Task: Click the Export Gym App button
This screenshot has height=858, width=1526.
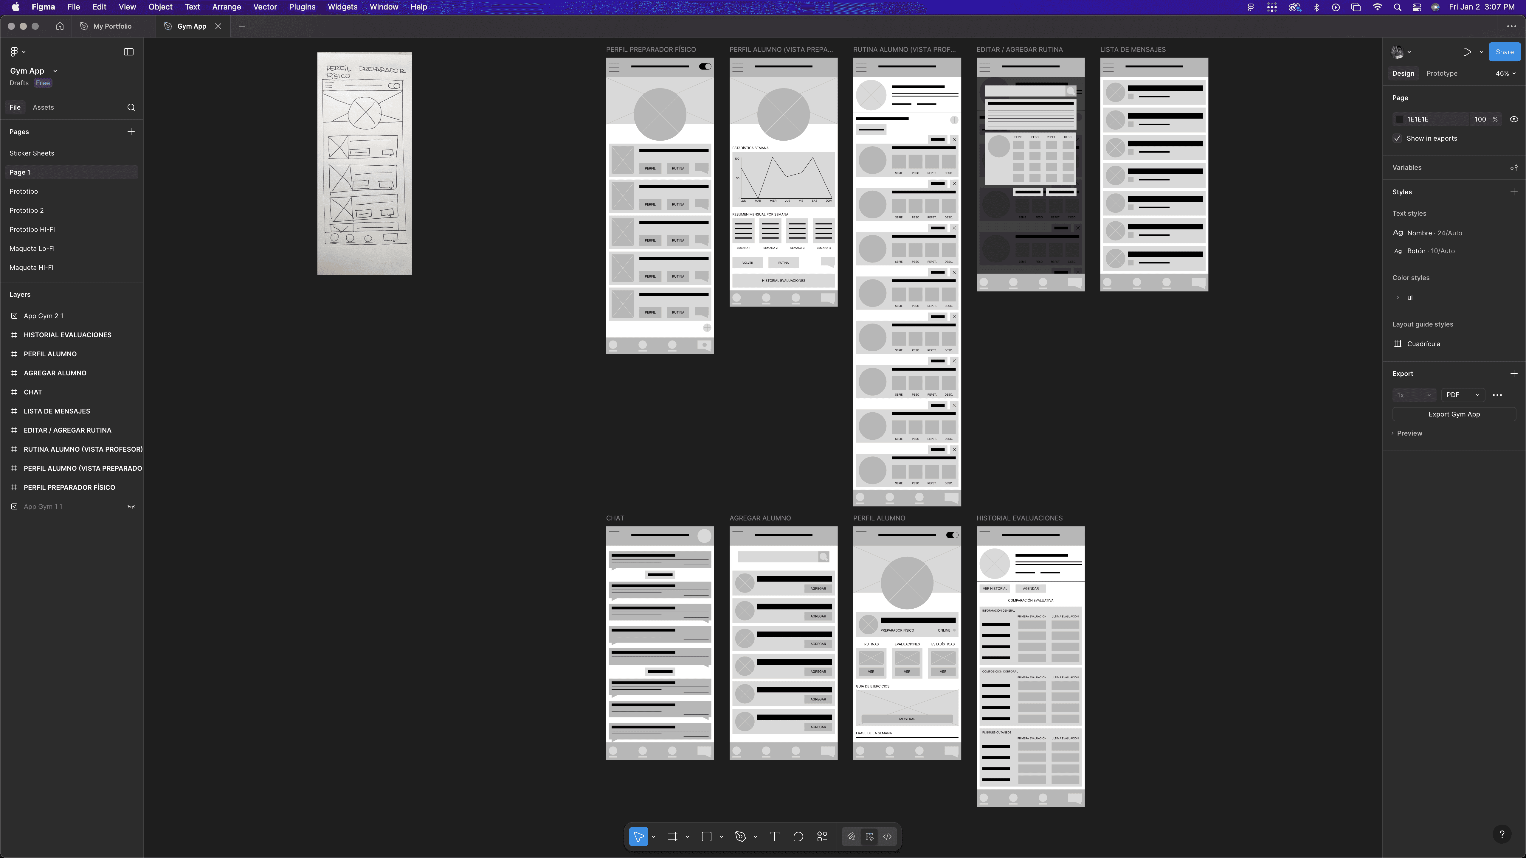Action: click(x=1454, y=414)
